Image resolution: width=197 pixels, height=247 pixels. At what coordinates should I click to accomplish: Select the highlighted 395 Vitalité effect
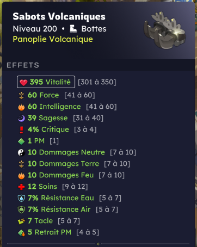pyautogui.click(x=46, y=82)
